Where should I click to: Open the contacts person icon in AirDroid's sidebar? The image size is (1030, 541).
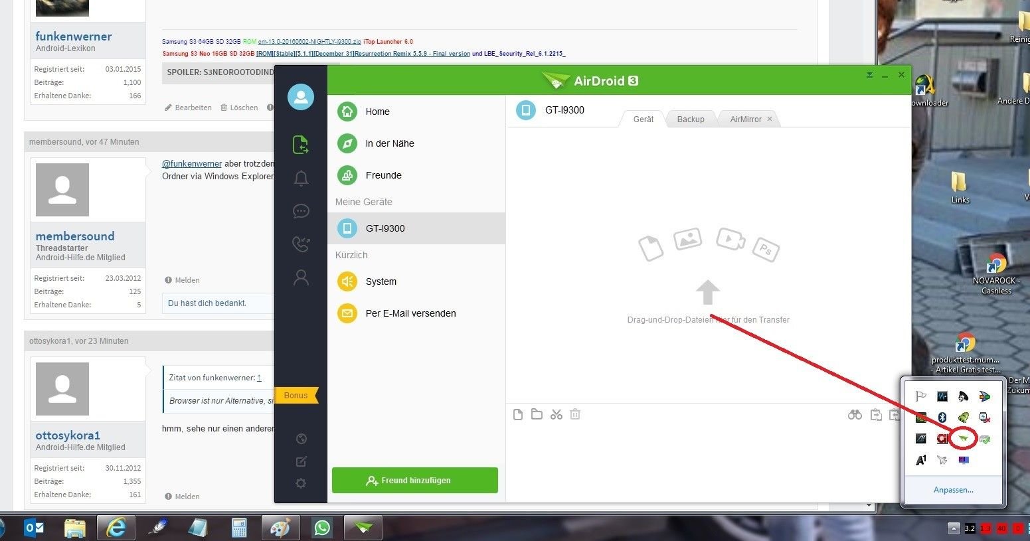click(x=301, y=277)
